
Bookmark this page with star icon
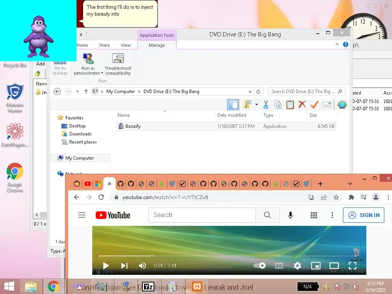[336, 197]
